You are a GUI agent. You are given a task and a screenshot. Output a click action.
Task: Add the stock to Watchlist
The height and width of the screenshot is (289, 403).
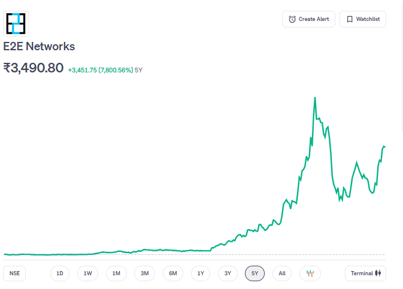[x=363, y=19]
